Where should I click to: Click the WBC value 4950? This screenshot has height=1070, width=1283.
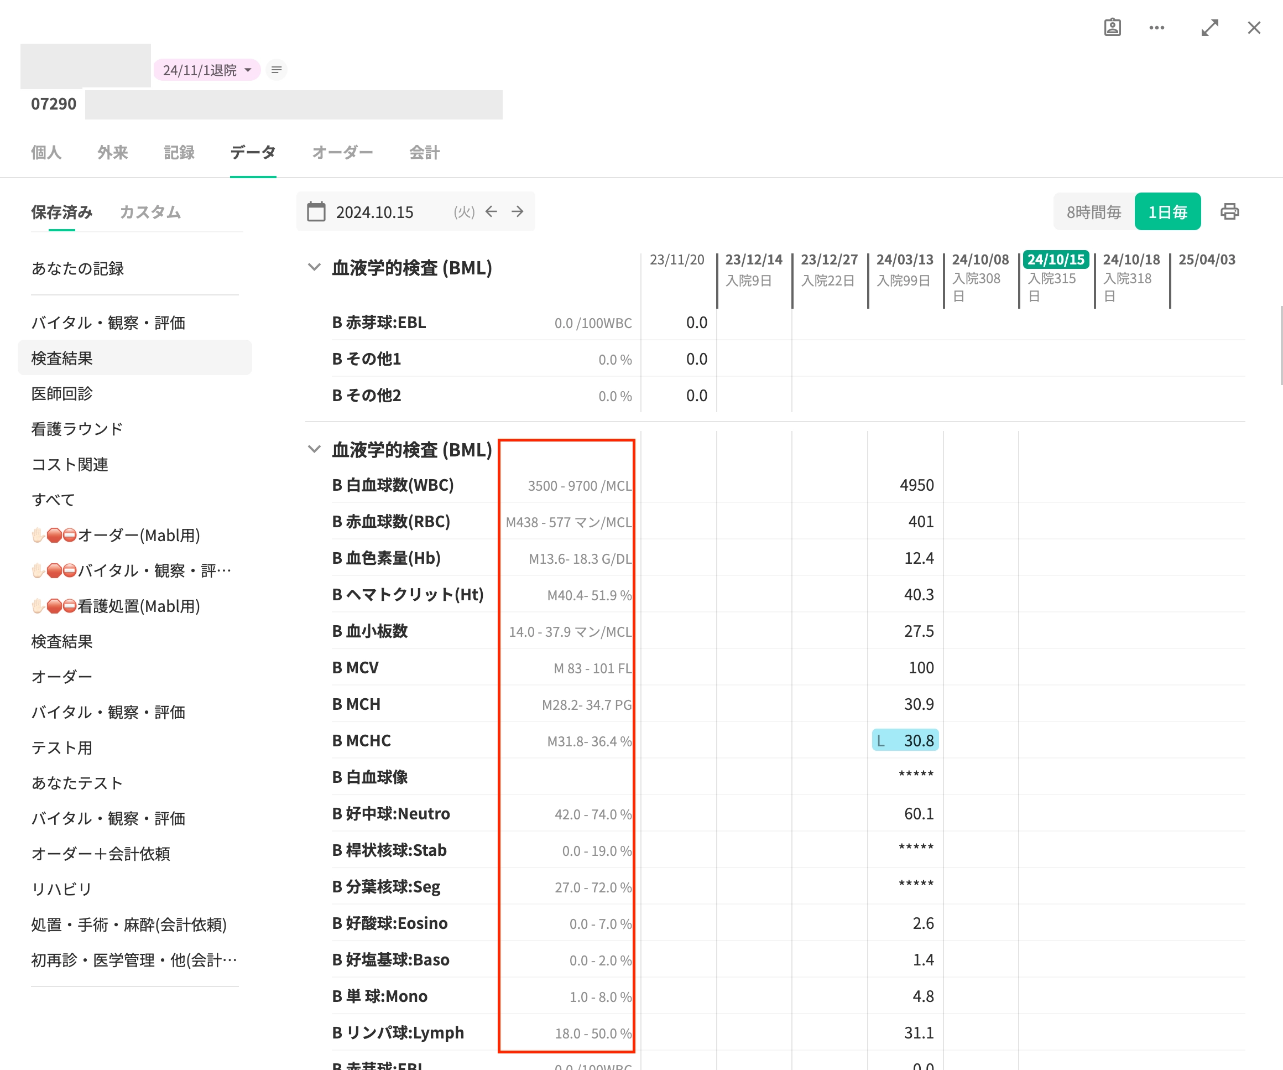pyautogui.click(x=916, y=485)
